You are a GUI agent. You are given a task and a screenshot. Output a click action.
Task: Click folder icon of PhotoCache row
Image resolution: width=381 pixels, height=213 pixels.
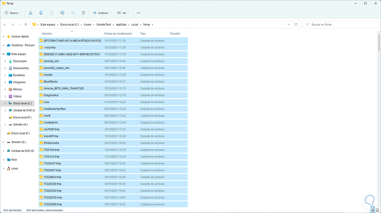[41, 143]
